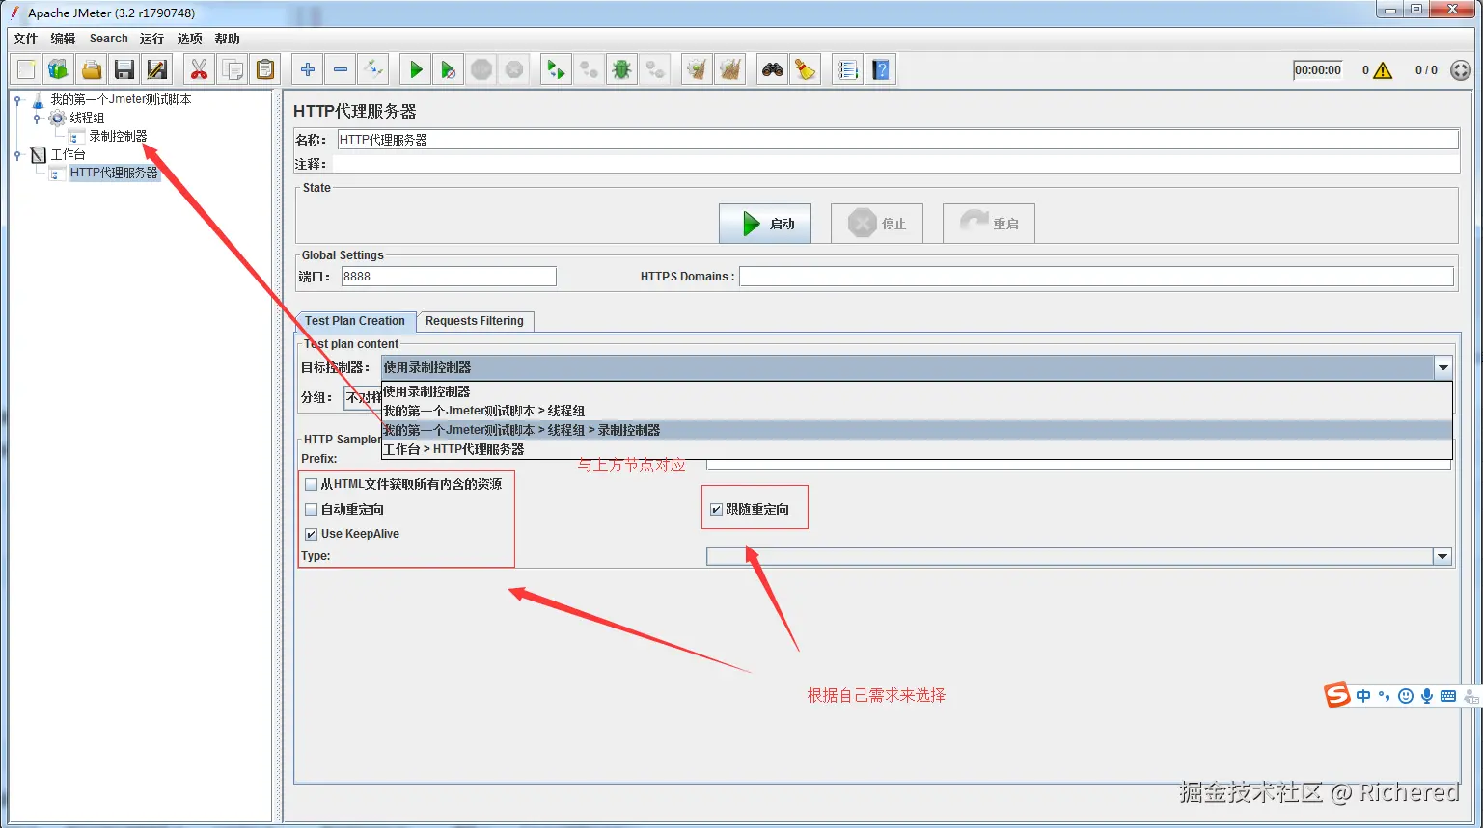Click the Remote Start All icon
The height and width of the screenshot is (828, 1483).
tap(556, 69)
